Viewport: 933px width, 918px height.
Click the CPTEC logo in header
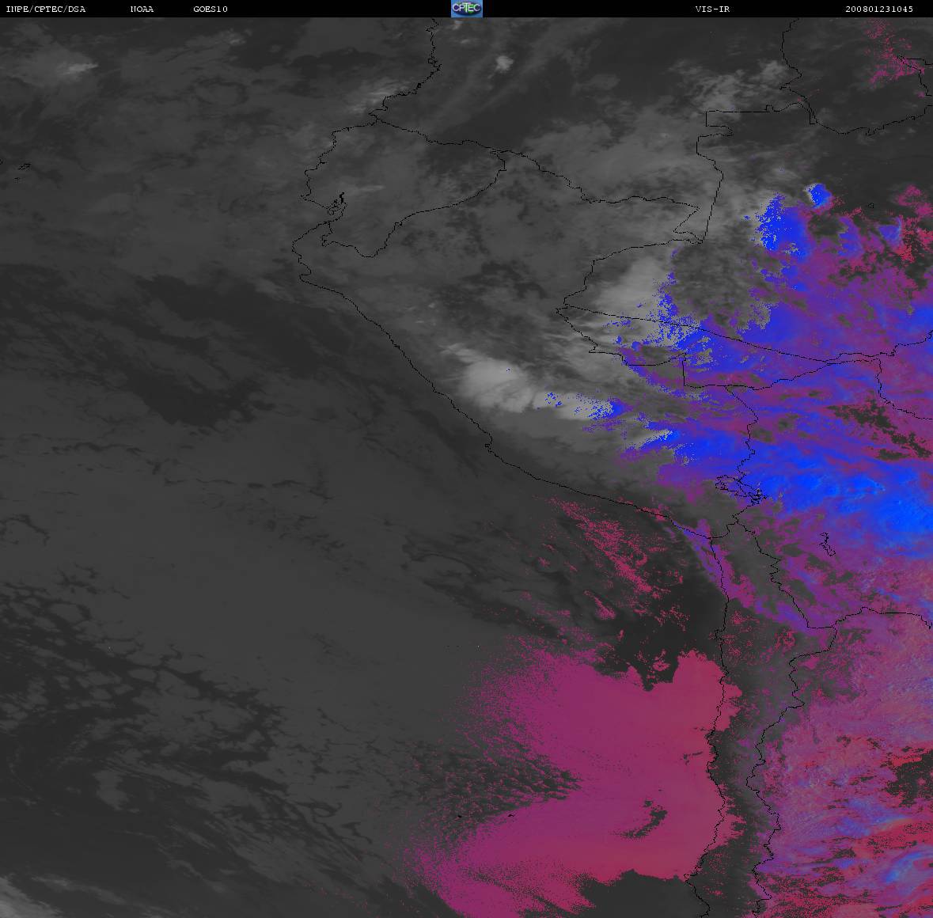[x=467, y=9]
